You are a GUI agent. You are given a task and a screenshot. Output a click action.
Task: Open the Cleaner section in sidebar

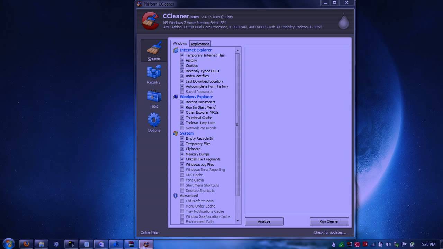tap(154, 50)
